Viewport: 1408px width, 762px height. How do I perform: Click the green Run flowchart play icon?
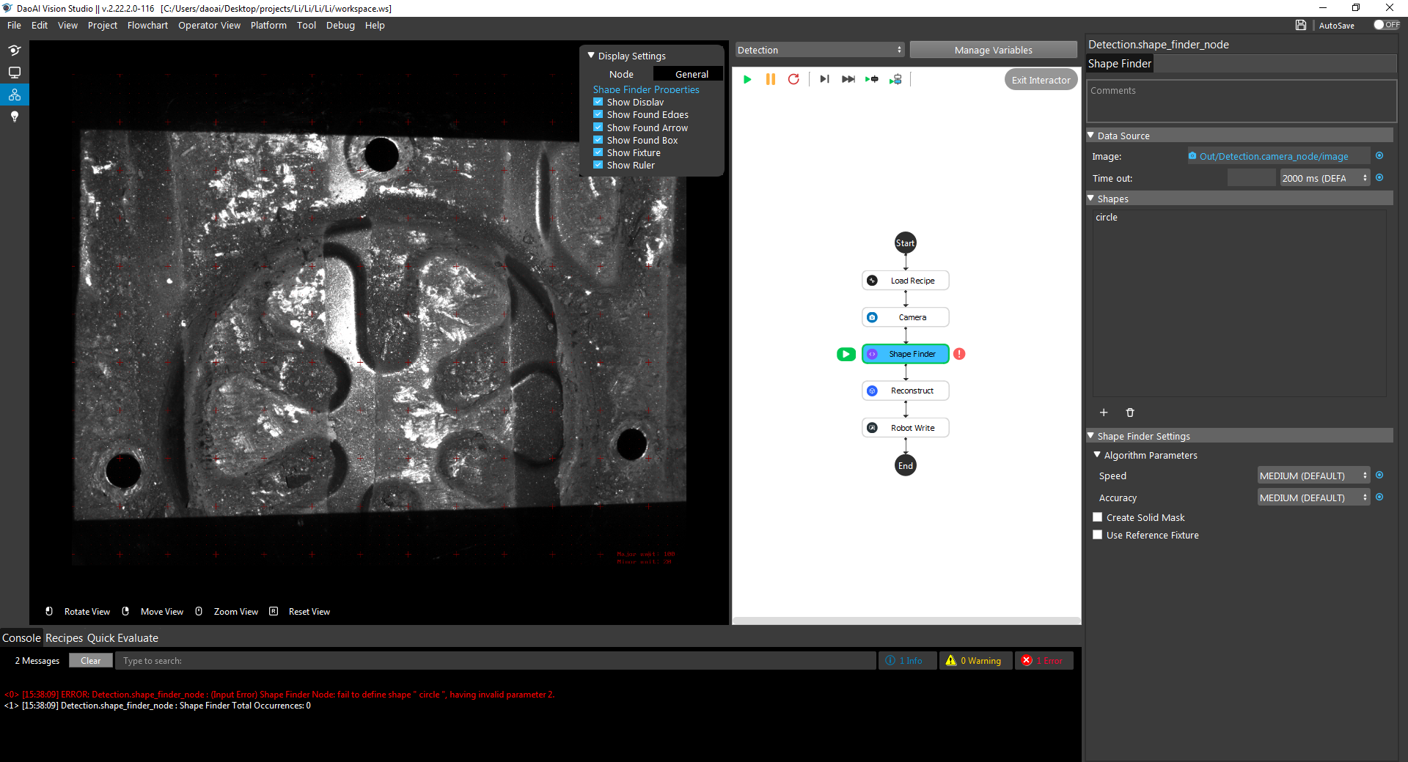(x=747, y=79)
